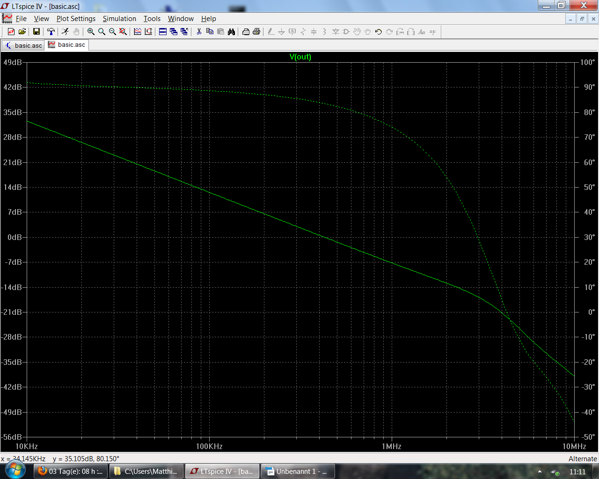Screen dimensions: 599x479
Task: Click the Label Net icon
Action: pos(292,32)
